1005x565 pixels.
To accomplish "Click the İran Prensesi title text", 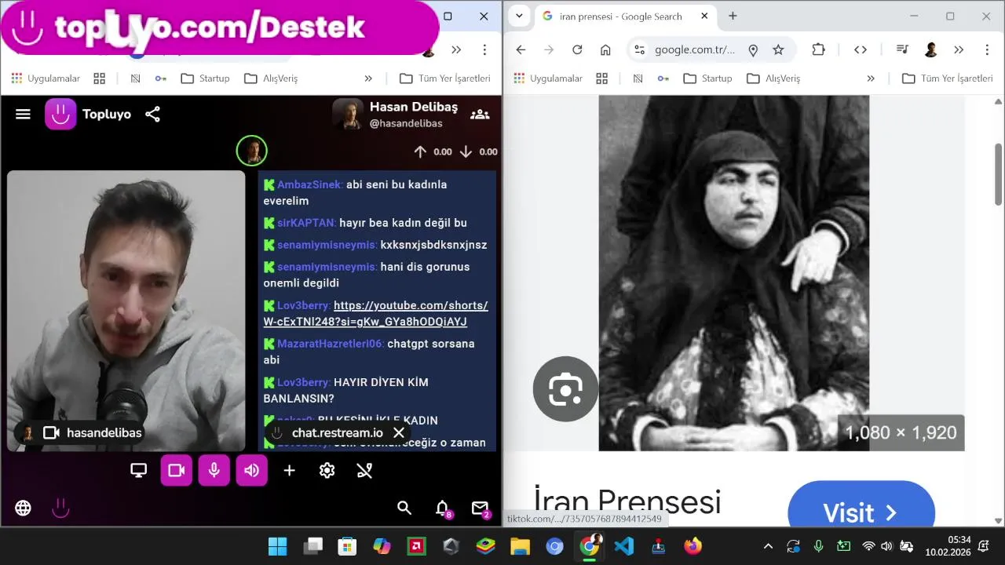I will tap(627, 503).
